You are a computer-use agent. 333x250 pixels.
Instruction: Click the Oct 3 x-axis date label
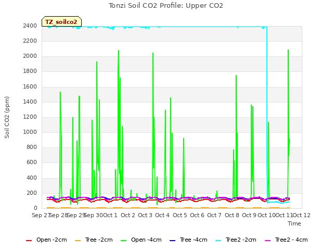[145, 215]
